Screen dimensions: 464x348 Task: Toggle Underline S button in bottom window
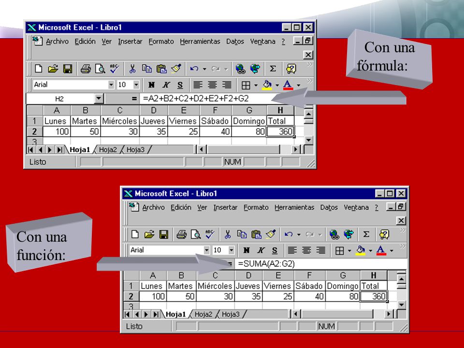tap(275, 250)
